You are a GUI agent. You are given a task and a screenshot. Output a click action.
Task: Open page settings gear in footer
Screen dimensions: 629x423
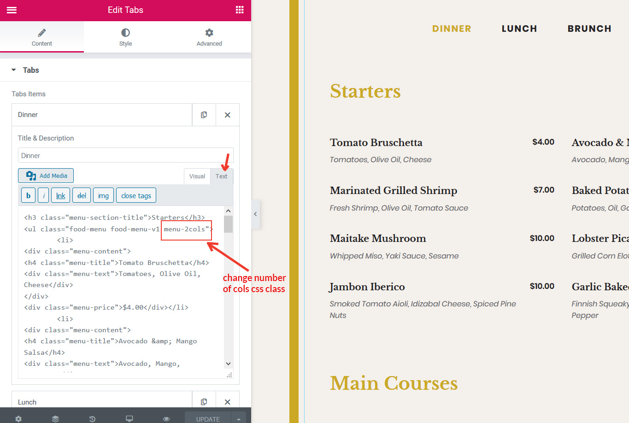coord(18,418)
